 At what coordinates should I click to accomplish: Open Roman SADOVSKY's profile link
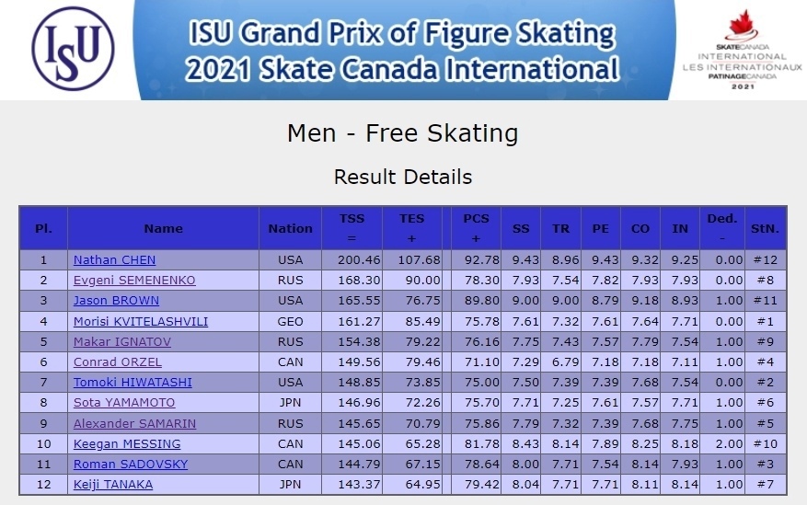[x=131, y=464]
